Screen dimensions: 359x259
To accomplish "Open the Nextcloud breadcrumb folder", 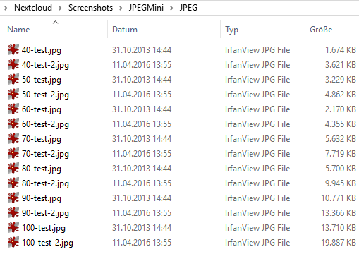I will click(x=33, y=8).
